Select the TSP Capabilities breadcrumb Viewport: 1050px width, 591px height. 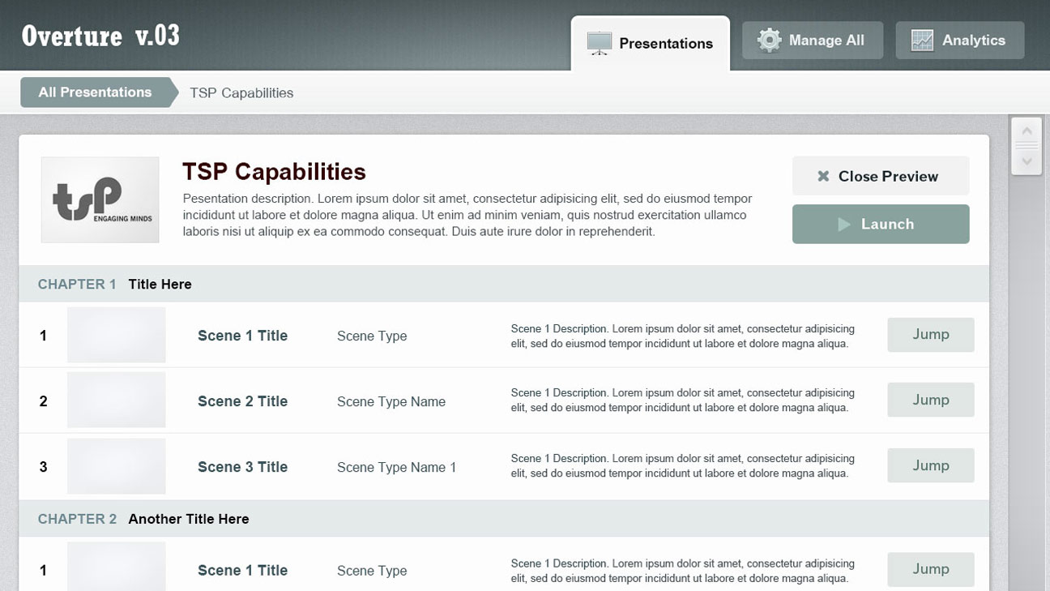pyautogui.click(x=241, y=93)
